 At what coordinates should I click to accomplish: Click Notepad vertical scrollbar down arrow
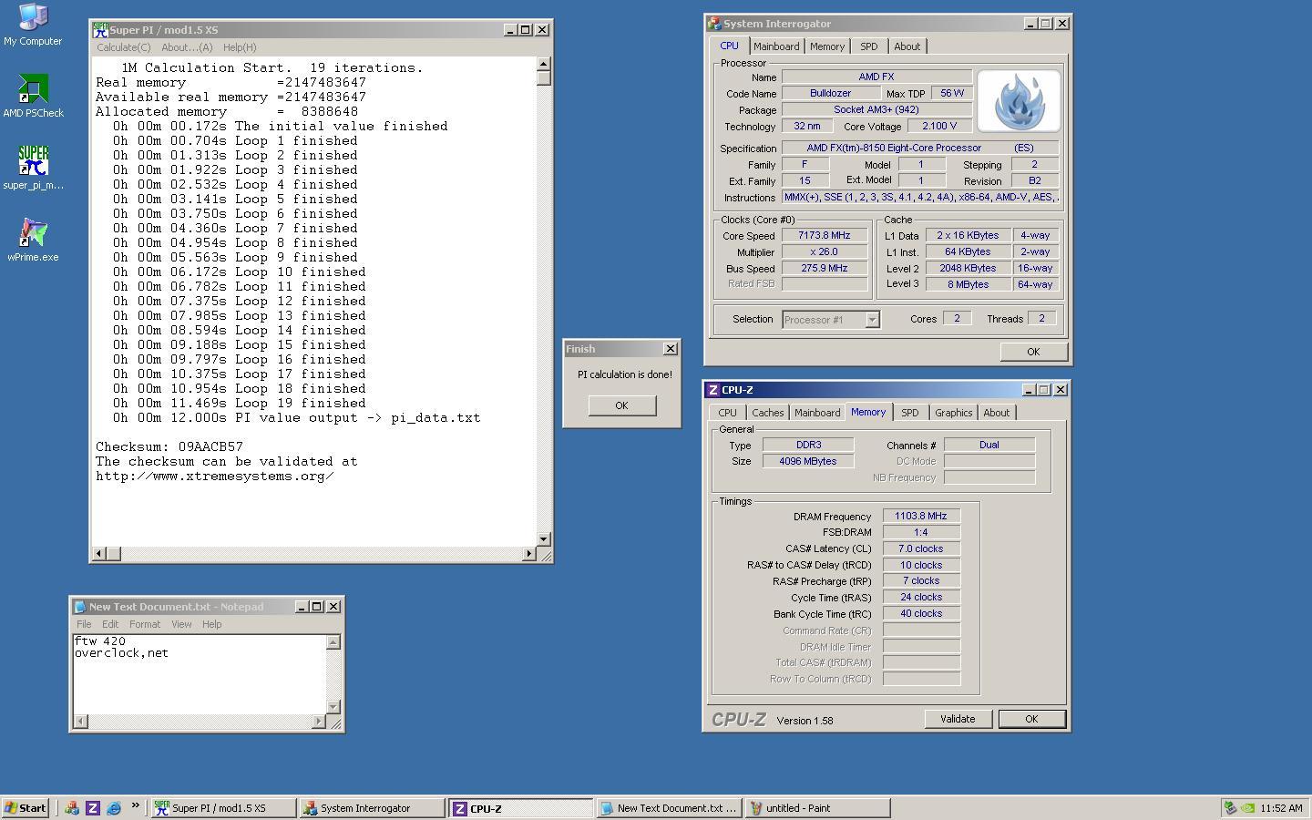click(333, 707)
